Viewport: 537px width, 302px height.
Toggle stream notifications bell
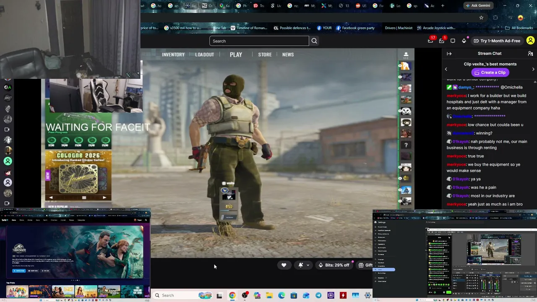tap(301, 265)
